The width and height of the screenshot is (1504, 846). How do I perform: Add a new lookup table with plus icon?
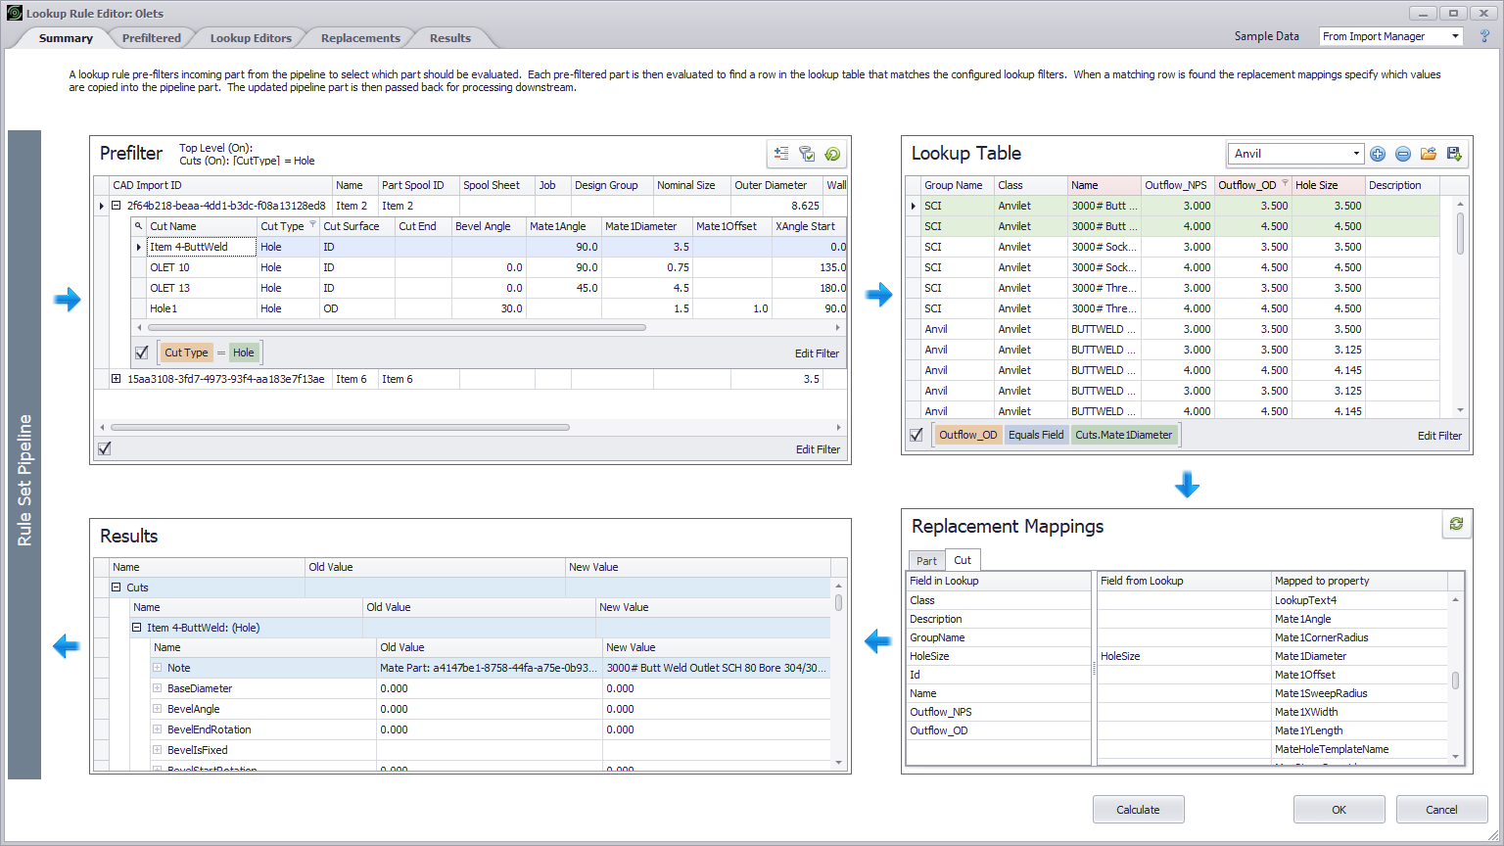coord(1377,154)
